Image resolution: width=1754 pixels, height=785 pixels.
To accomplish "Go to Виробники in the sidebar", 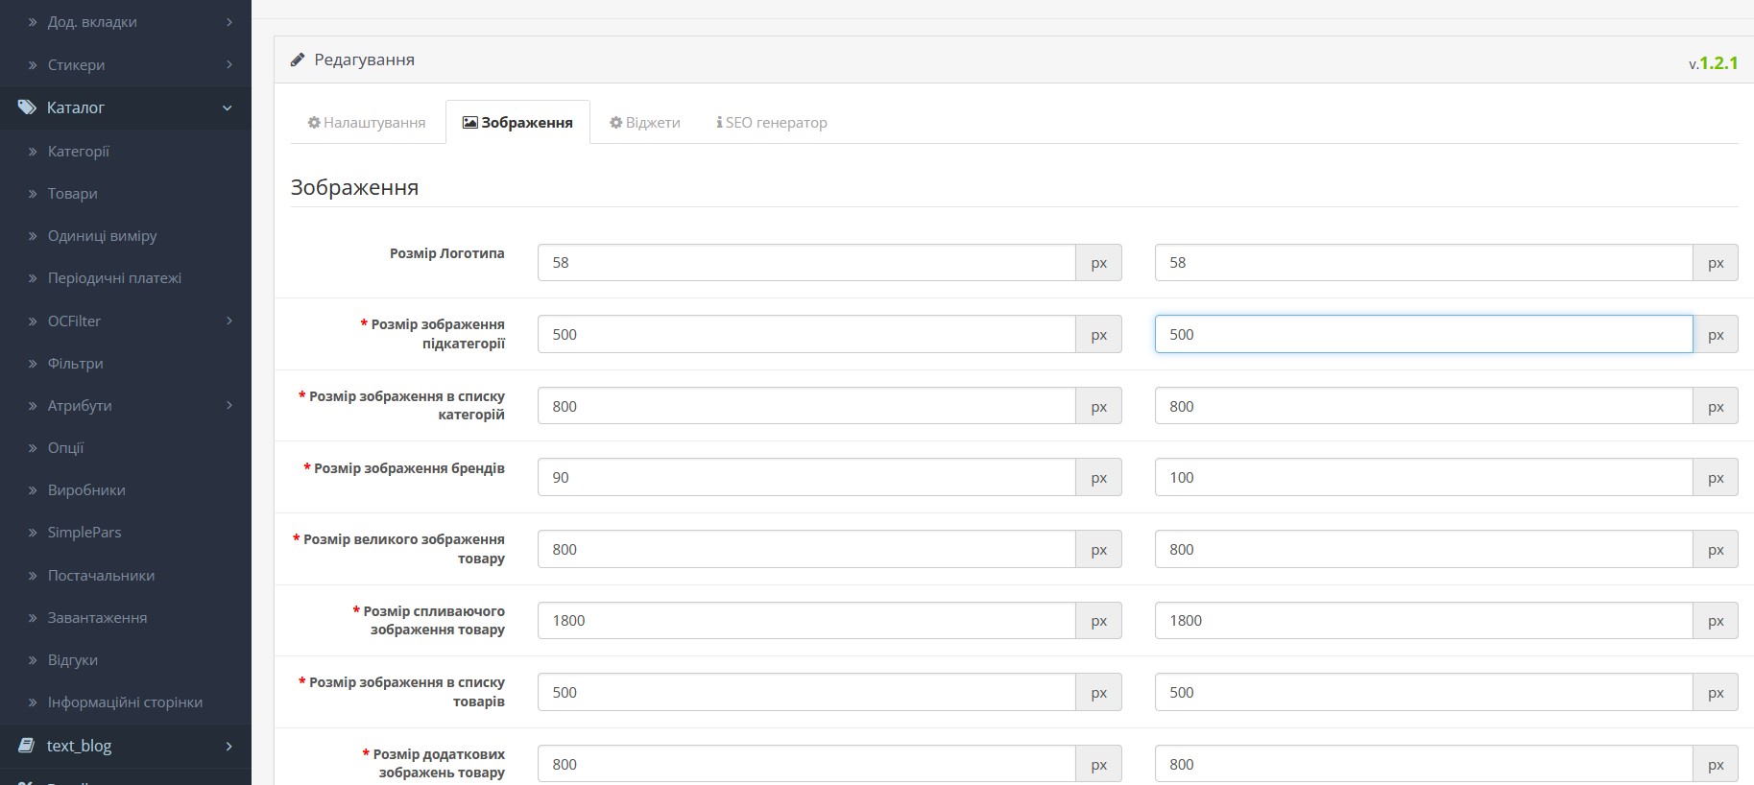I will click(86, 490).
